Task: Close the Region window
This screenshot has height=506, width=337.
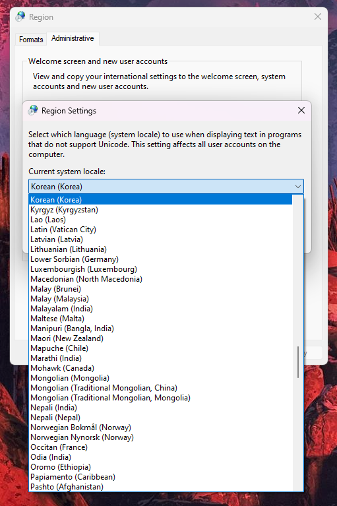Action: [x=318, y=16]
